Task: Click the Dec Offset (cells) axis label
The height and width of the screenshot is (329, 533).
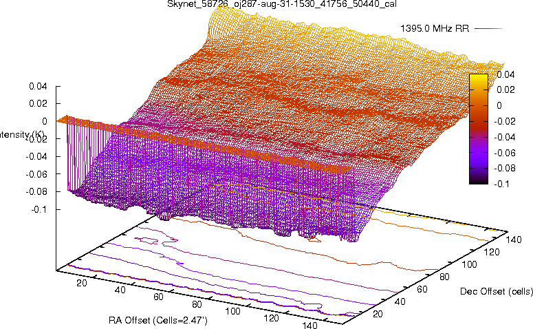Action: pos(497,291)
